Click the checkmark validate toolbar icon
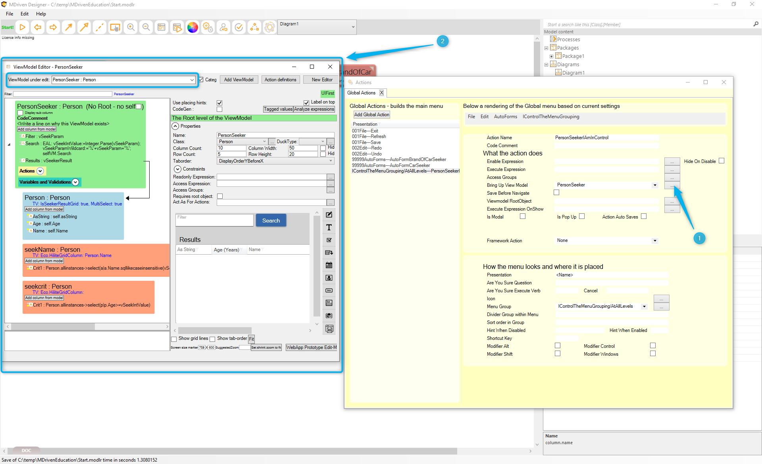 pyautogui.click(x=239, y=27)
